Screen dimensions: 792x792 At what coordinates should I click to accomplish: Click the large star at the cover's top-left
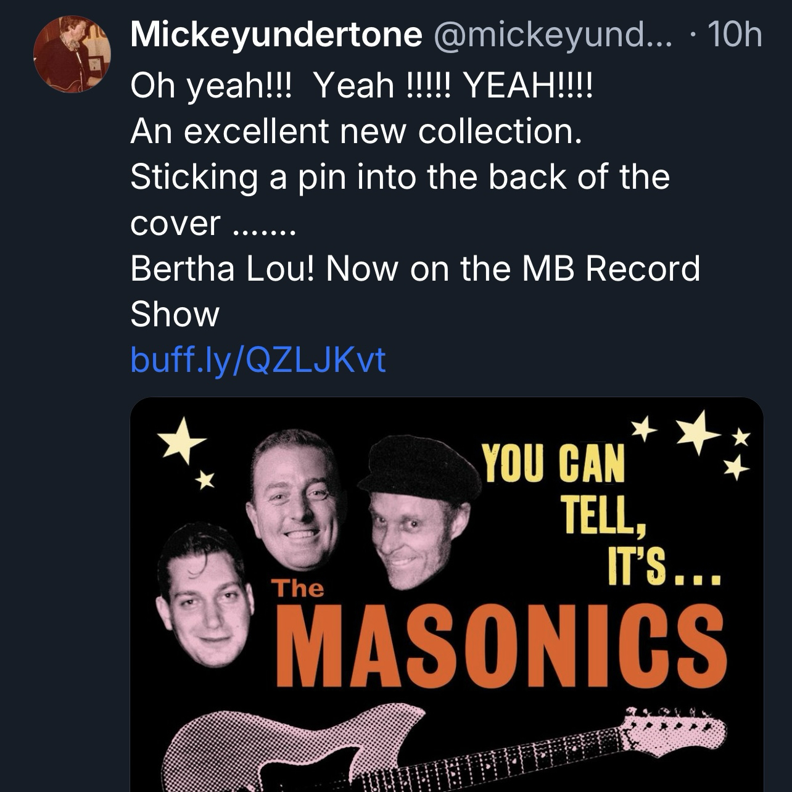point(181,439)
